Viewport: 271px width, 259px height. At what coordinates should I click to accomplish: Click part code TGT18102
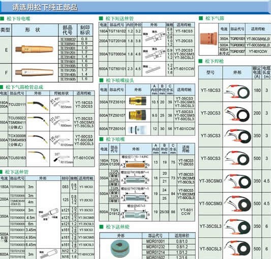[117, 32]
